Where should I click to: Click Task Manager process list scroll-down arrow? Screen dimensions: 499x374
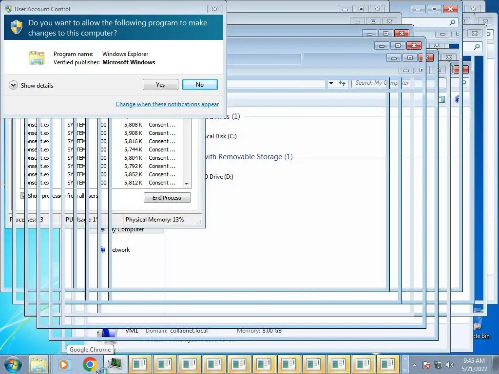[x=187, y=184]
